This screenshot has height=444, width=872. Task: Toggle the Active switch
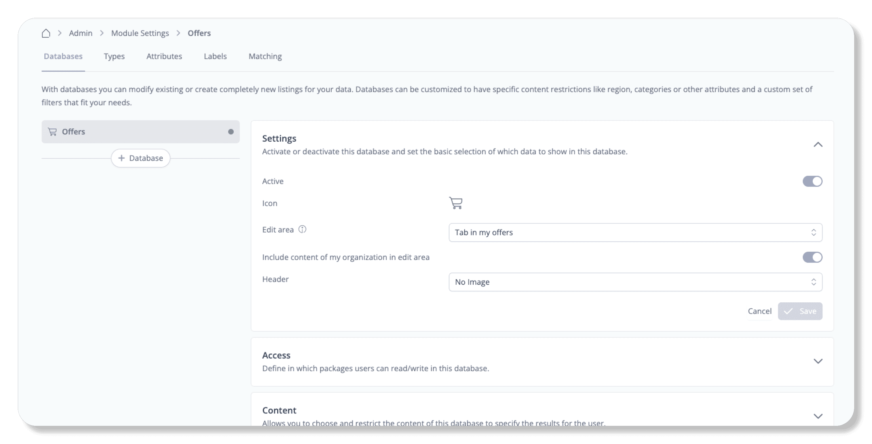[812, 181]
